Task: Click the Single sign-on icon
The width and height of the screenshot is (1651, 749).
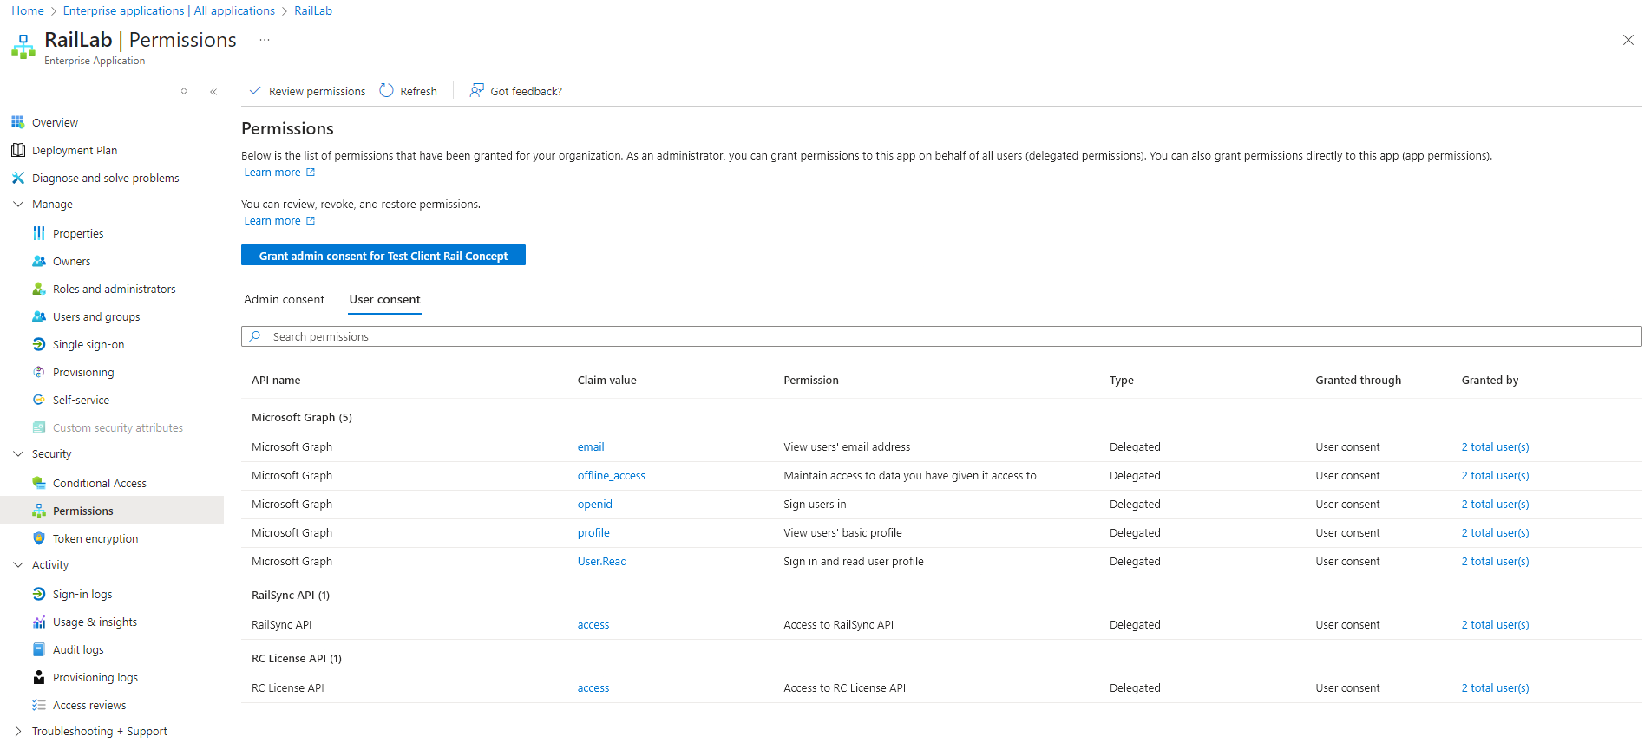Action: (x=39, y=344)
